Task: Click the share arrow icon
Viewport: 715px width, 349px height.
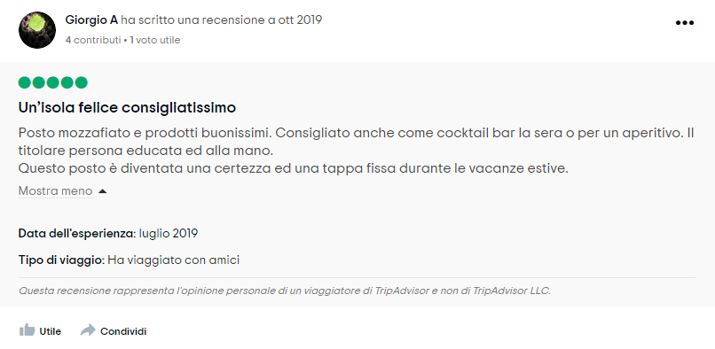Action: click(88, 330)
